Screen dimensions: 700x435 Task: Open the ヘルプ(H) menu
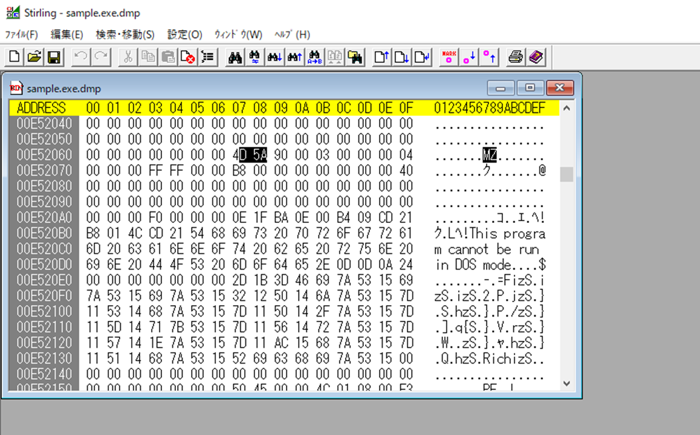pos(292,34)
